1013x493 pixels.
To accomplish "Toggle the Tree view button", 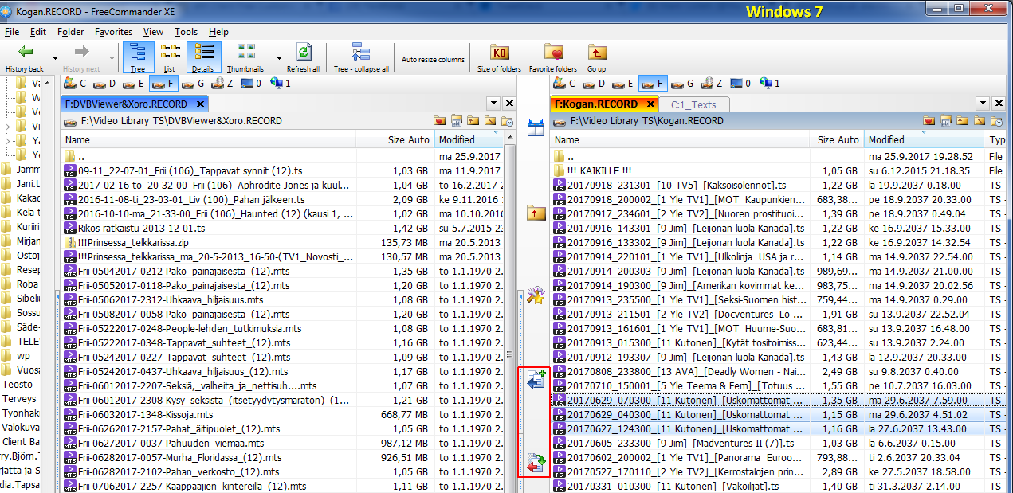I will pos(138,57).
